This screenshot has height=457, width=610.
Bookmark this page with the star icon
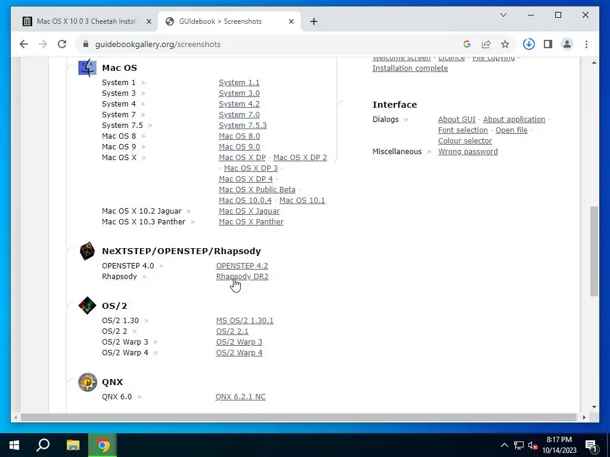point(505,44)
